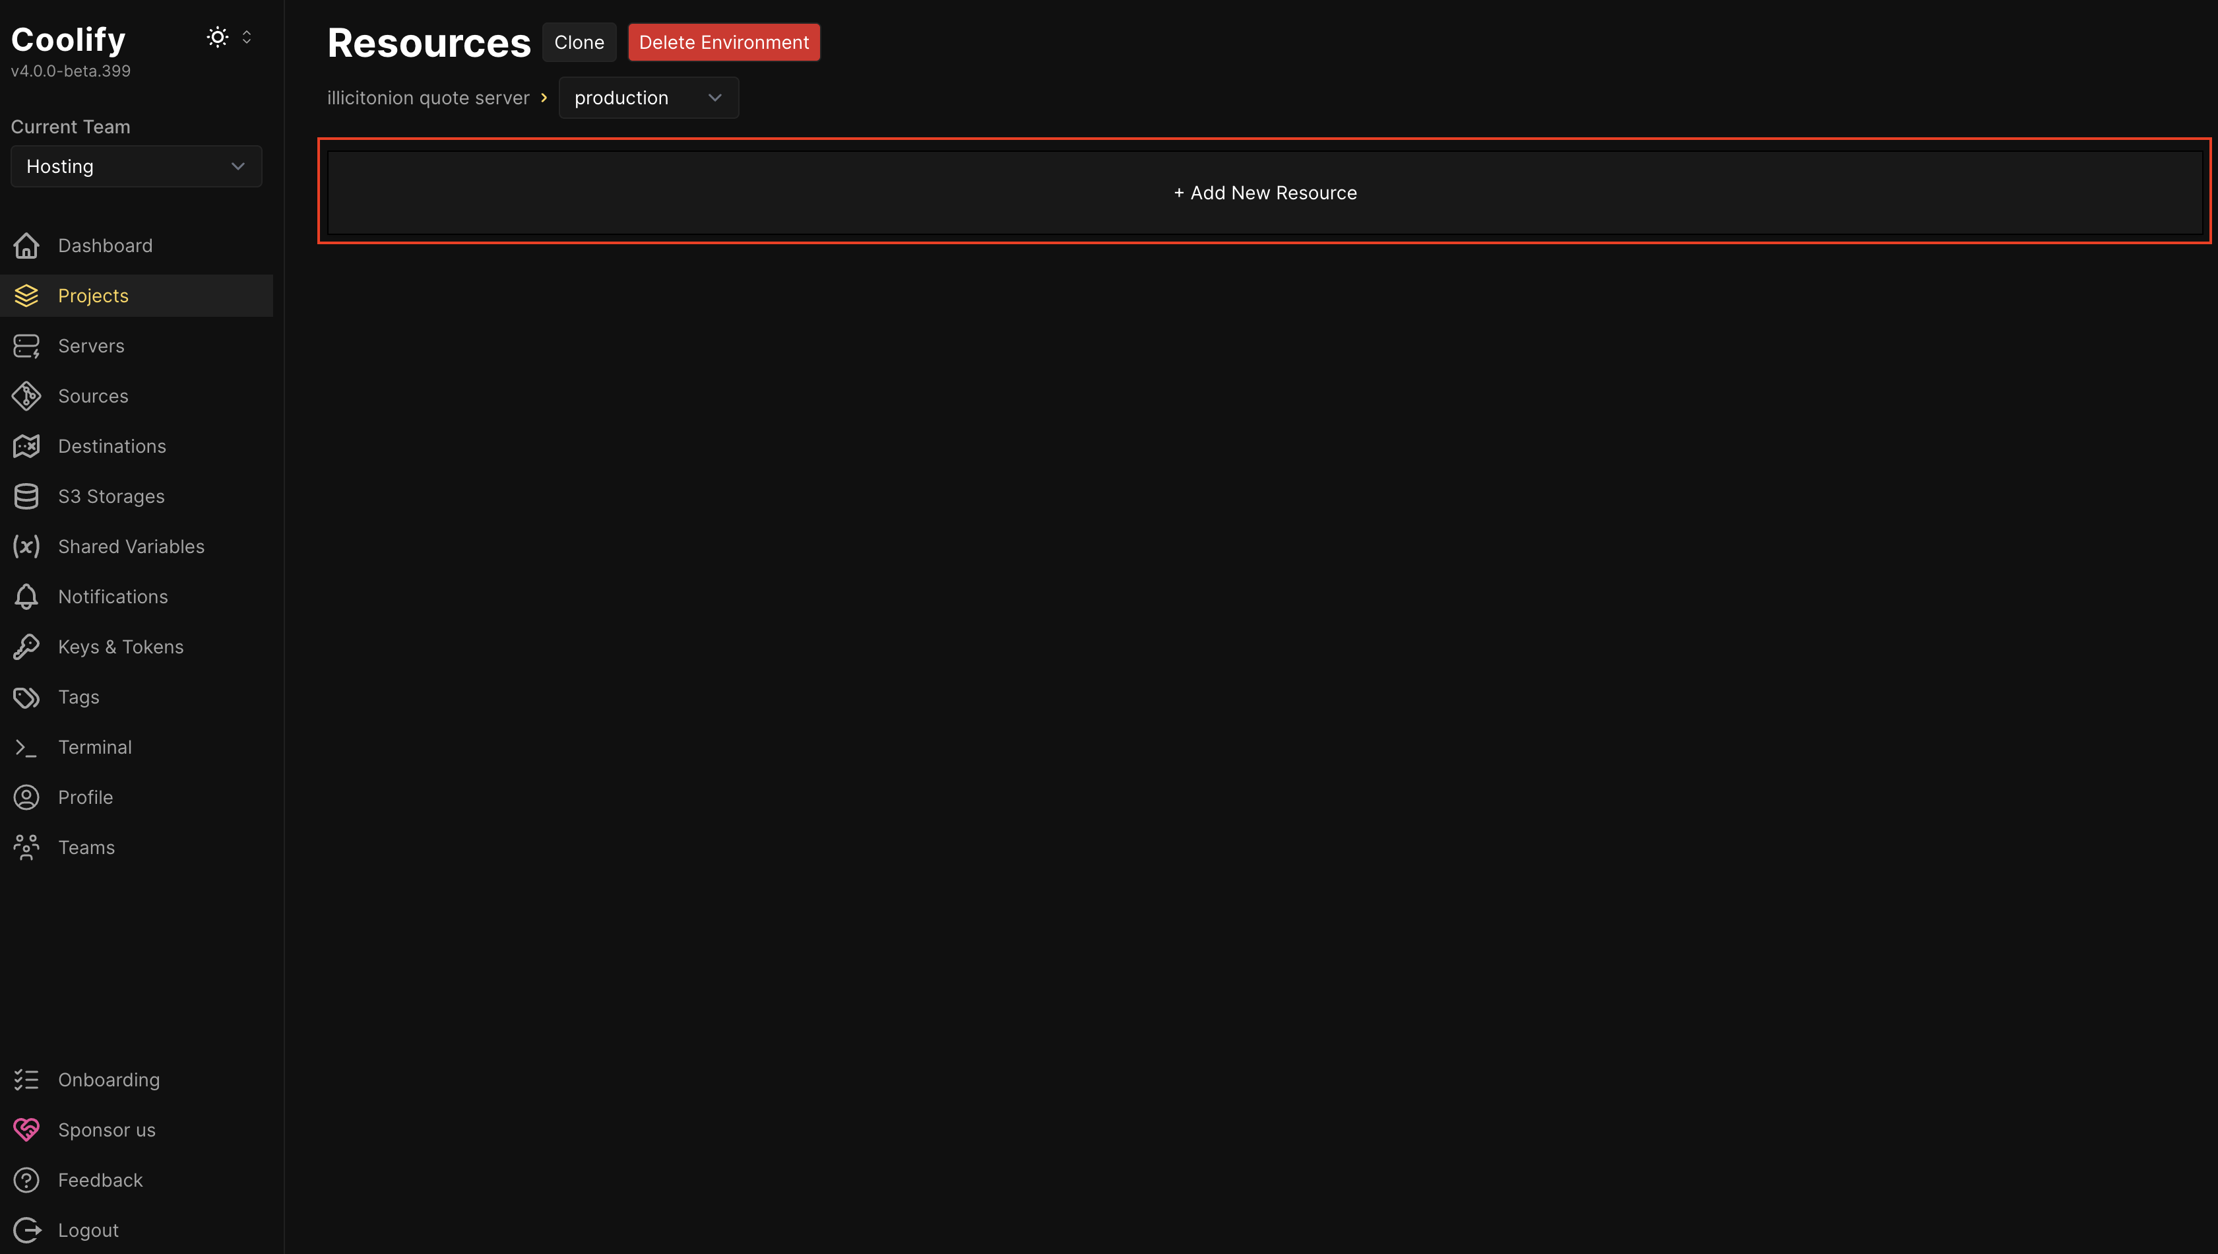Open the Sources section

pyautogui.click(x=92, y=395)
